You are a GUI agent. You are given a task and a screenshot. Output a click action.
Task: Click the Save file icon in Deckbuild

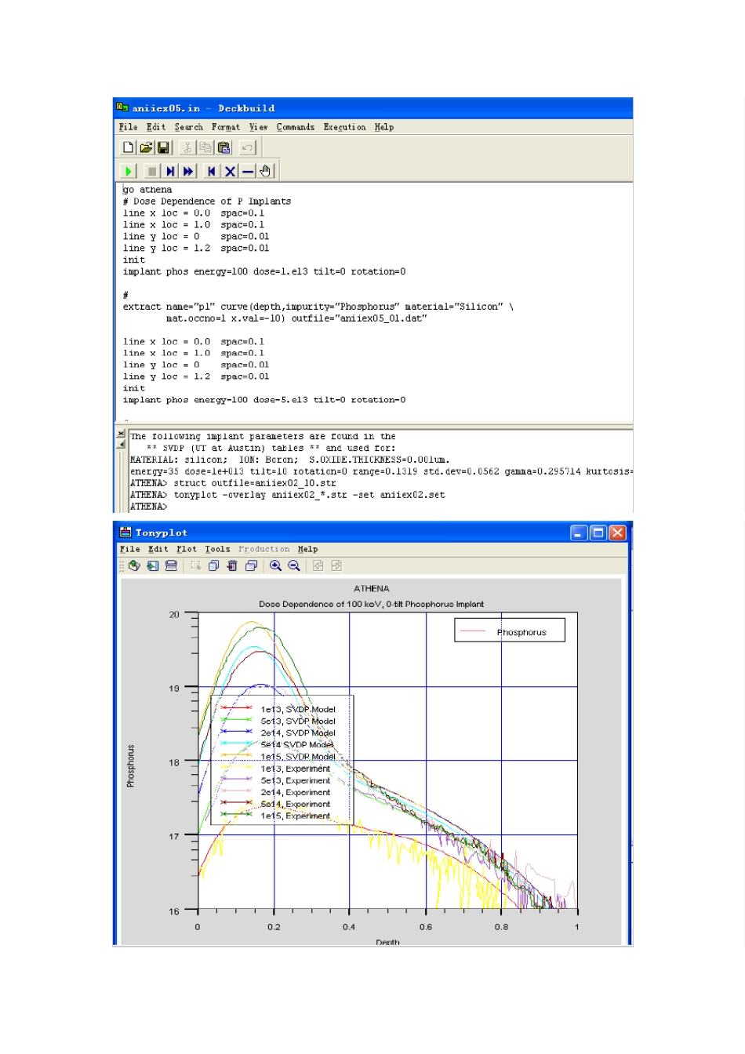[164, 147]
